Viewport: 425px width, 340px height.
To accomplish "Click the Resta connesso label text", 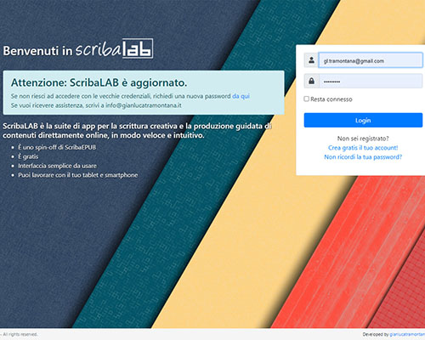I will point(331,99).
